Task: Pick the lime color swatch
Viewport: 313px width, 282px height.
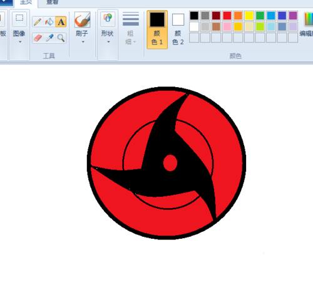Action: [260, 27]
